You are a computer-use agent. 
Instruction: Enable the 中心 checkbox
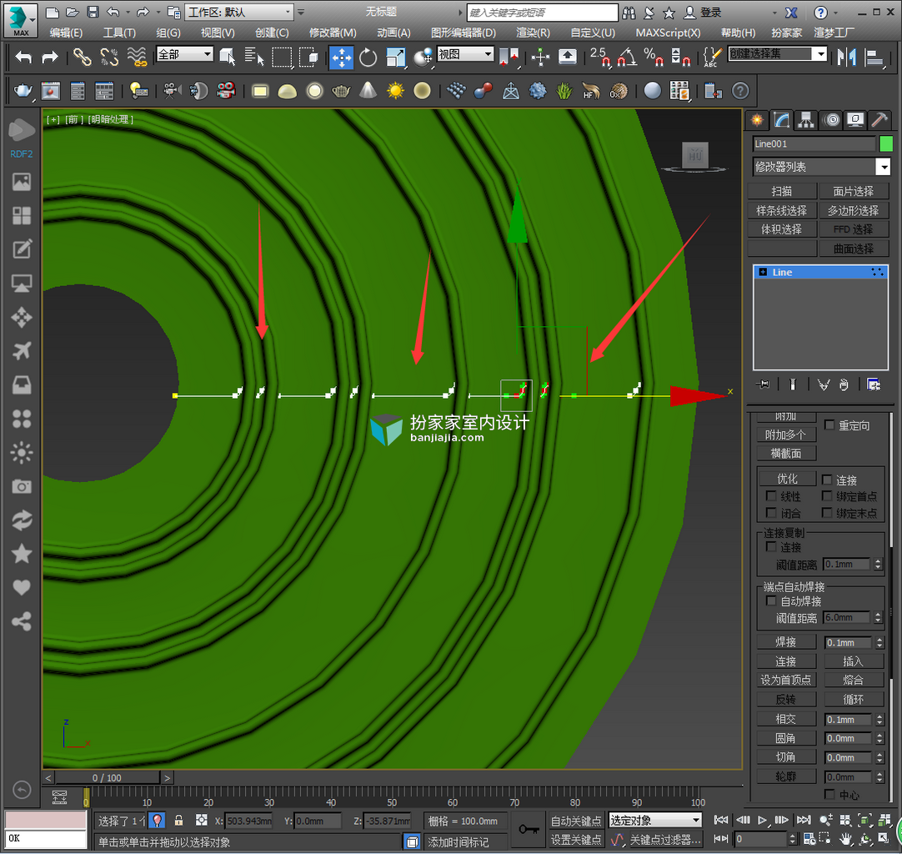(x=829, y=794)
